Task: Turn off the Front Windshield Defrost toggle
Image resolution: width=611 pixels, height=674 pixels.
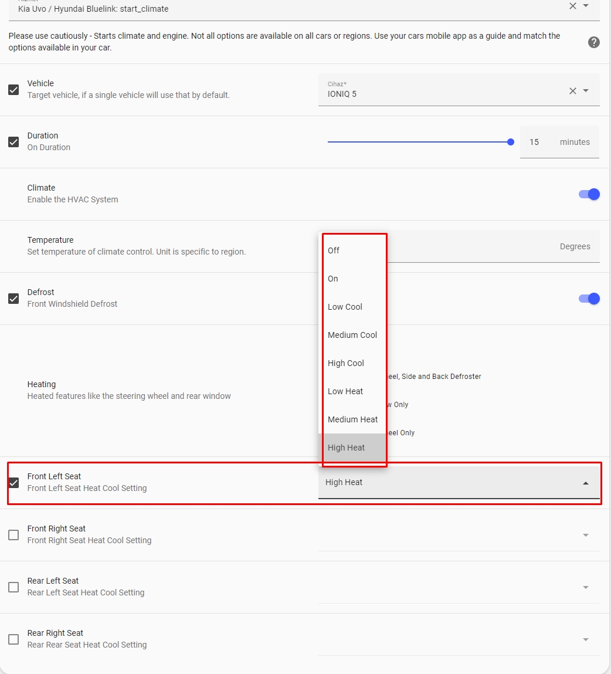Action: [x=588, y=299]
